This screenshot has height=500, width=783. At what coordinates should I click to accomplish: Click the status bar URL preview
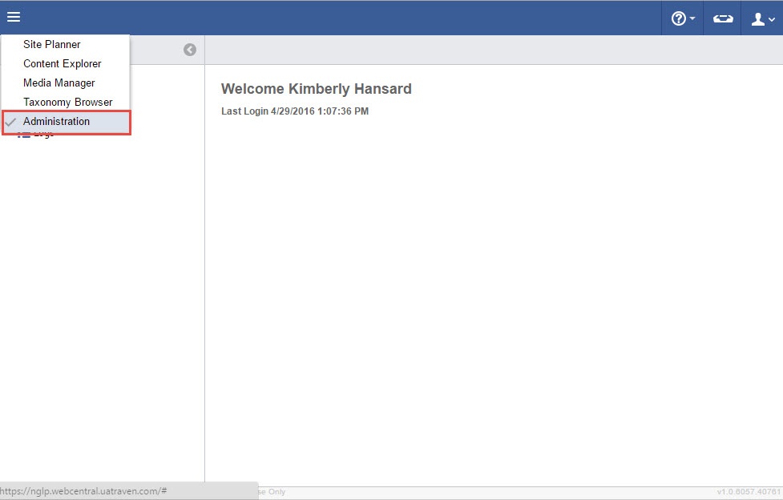tap(84, 491)
